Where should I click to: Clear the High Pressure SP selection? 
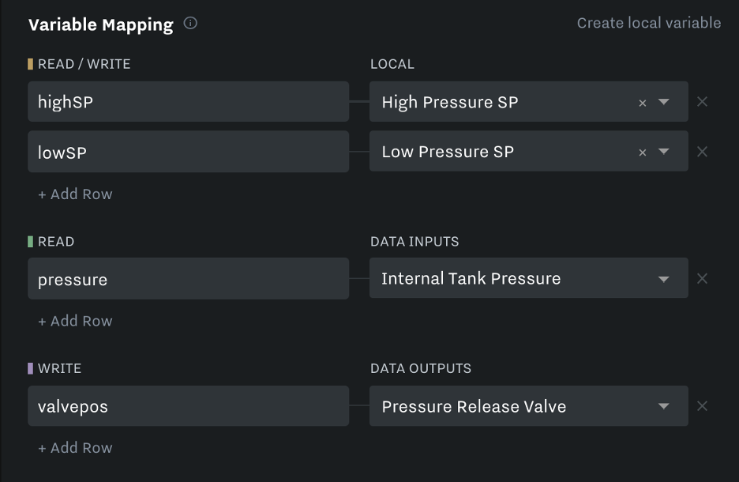tap(643, 103)
